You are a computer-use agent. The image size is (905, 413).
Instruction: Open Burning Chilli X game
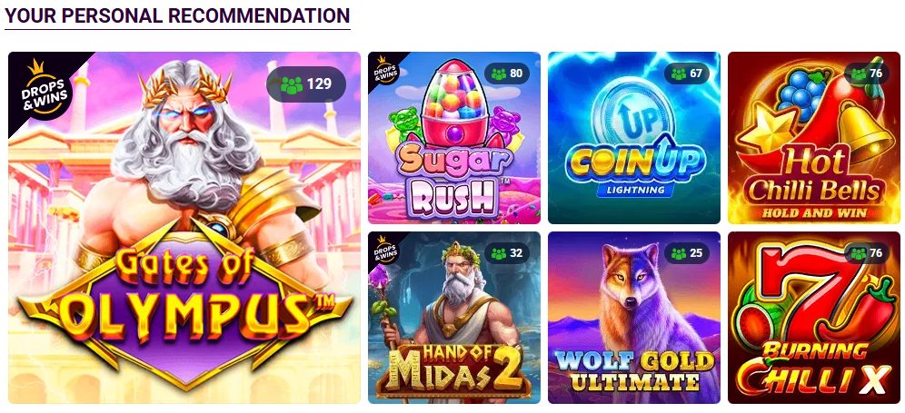(x=814, y=318)
